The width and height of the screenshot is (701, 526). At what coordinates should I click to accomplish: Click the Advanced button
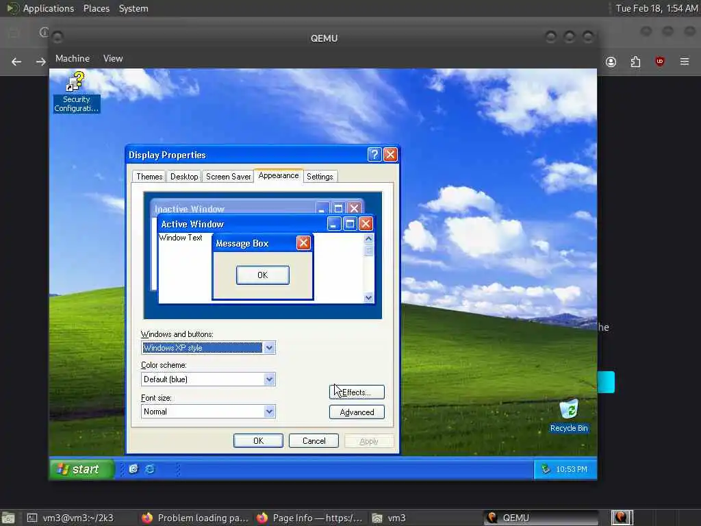(356, 412)
